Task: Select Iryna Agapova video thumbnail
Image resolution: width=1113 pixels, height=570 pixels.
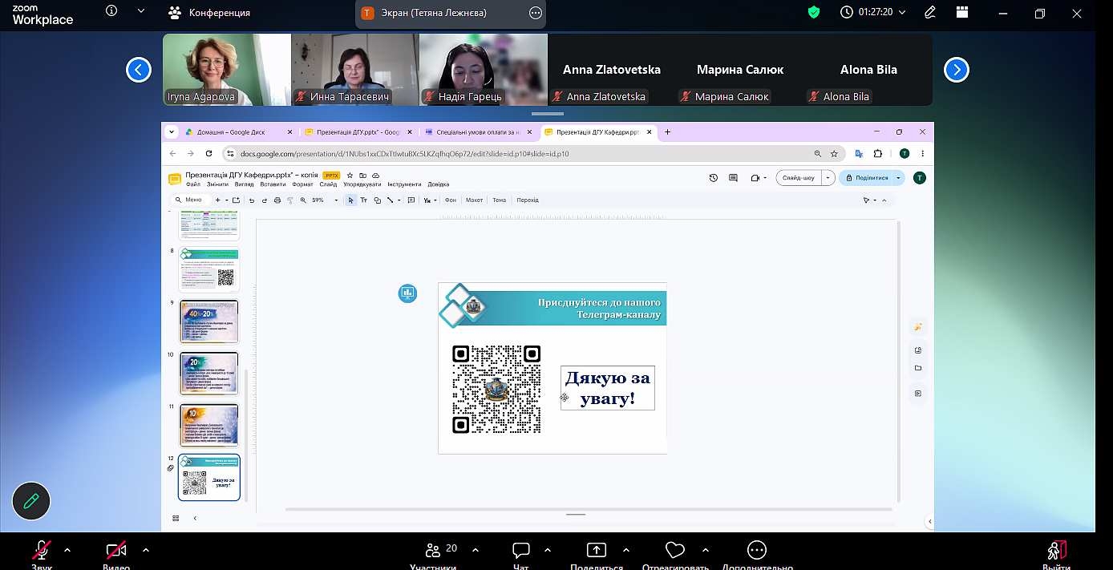Action: [x=227, y=70]
